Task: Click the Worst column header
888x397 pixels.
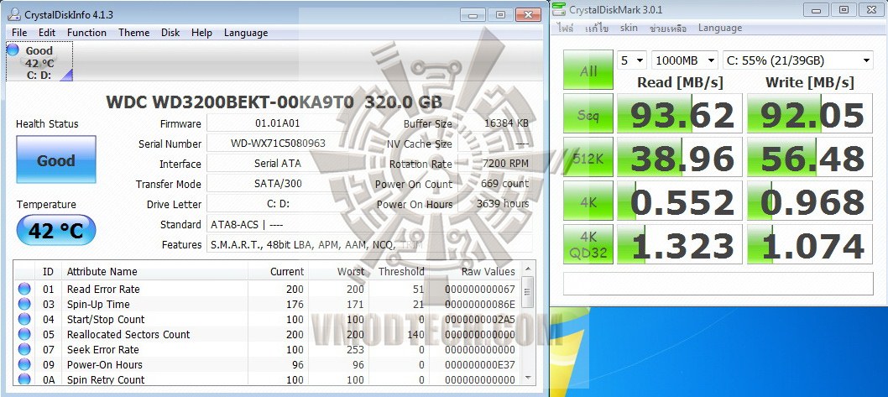Action: tap(338, 271)
